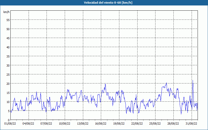Click the date label 16/08/22
The image size is (208, 130).
pyautogui.click(x=101, y=124)
